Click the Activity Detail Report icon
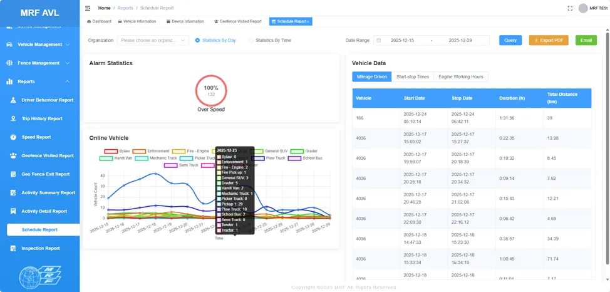This screenshot has height=292, width=610. pyautogui.click(x=13, y=211)
